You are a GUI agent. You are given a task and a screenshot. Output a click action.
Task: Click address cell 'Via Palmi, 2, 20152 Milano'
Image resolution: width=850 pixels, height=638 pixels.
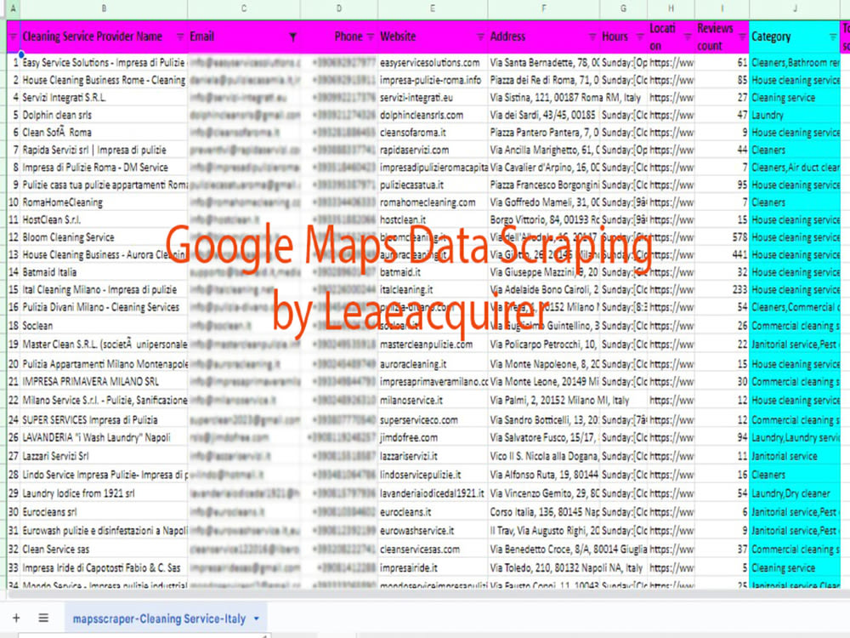tap(544, 400)
